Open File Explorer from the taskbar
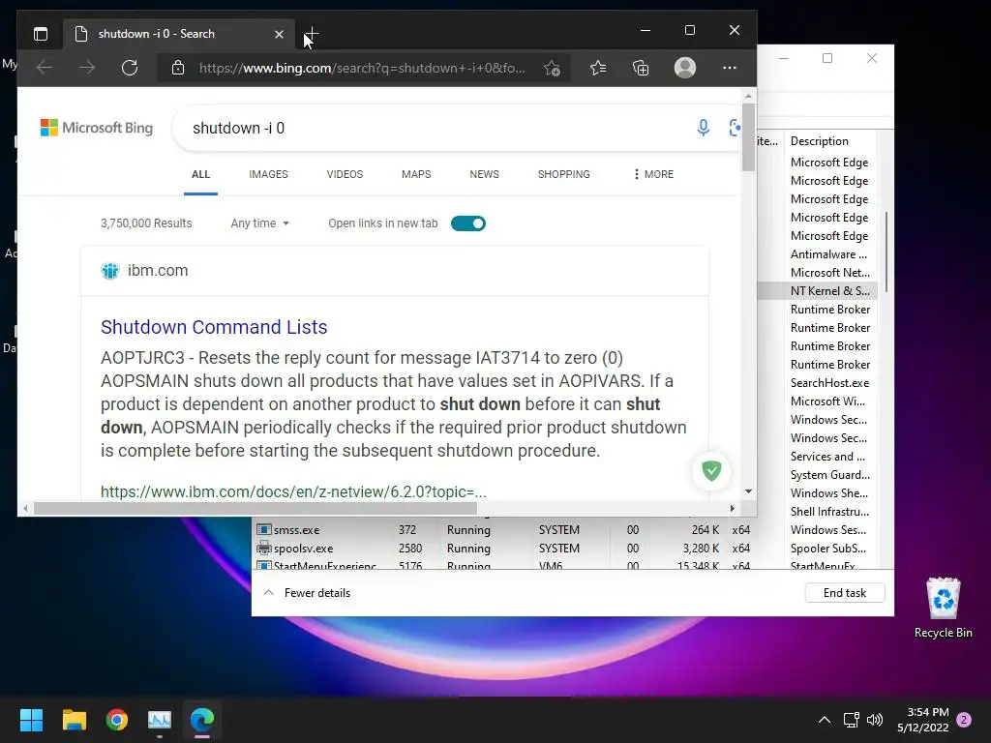This screenshot has height=743, width=991. coord(74,720)
